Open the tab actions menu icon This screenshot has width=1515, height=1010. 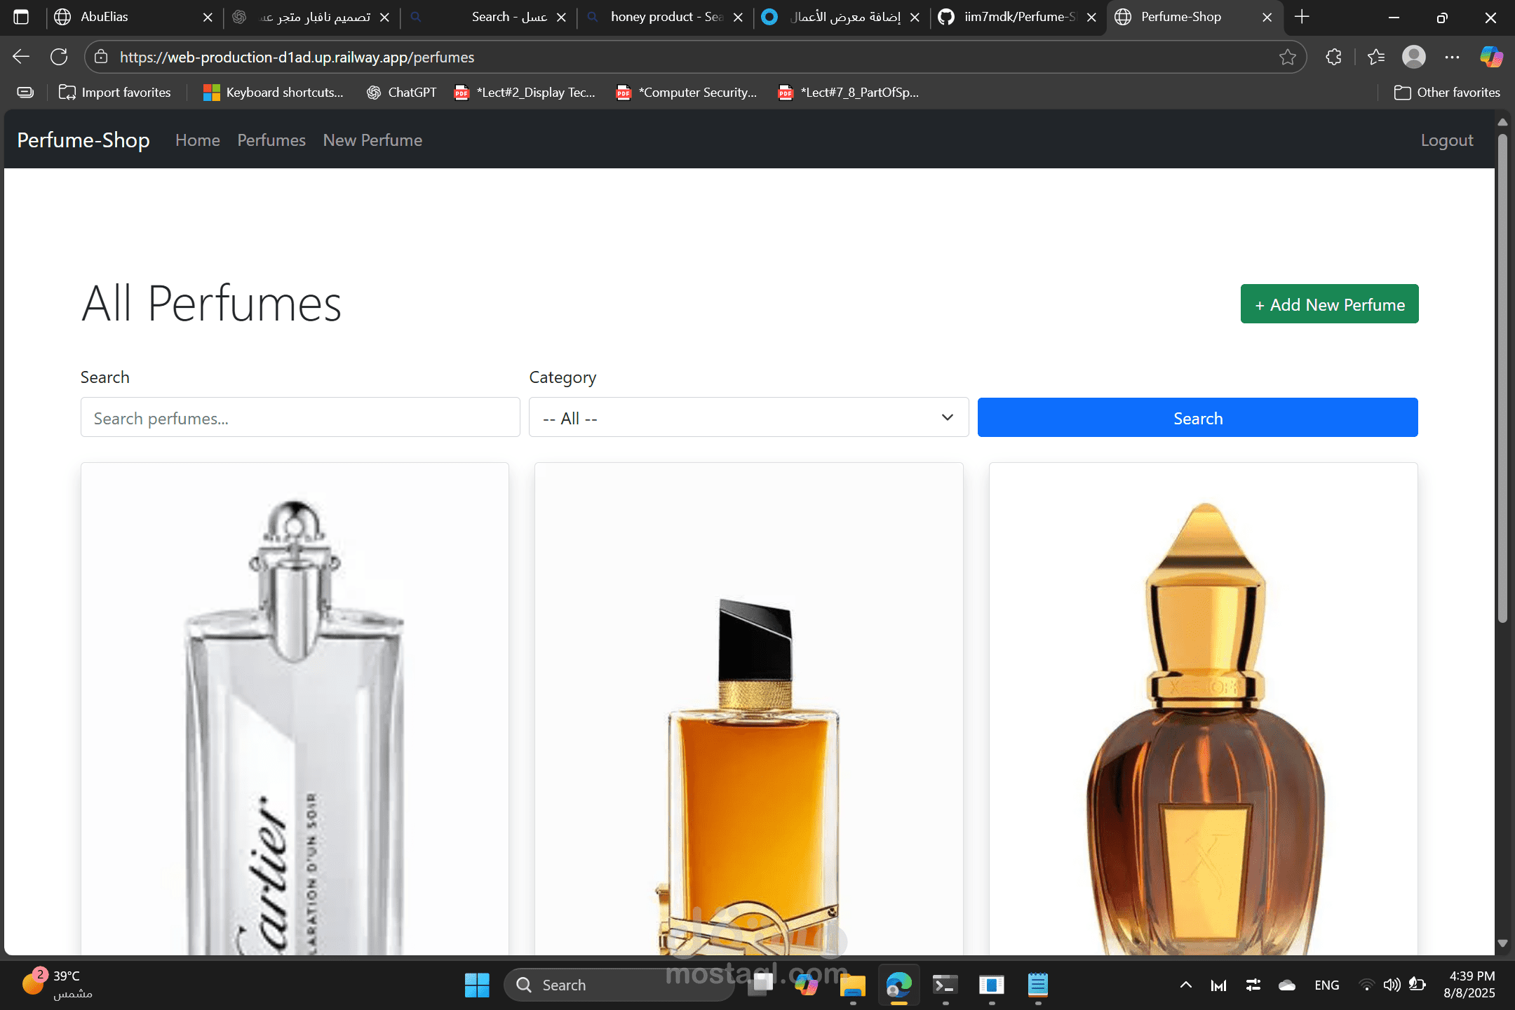coord(21,17)
